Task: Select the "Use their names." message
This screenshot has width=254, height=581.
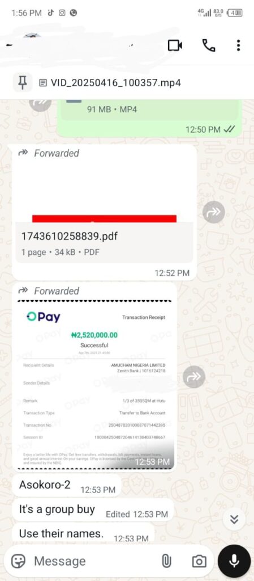Action: [83, 533]
